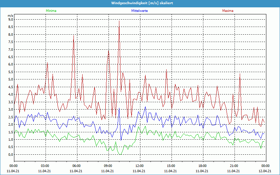Click the green Minima legend label

click(51, 11)
